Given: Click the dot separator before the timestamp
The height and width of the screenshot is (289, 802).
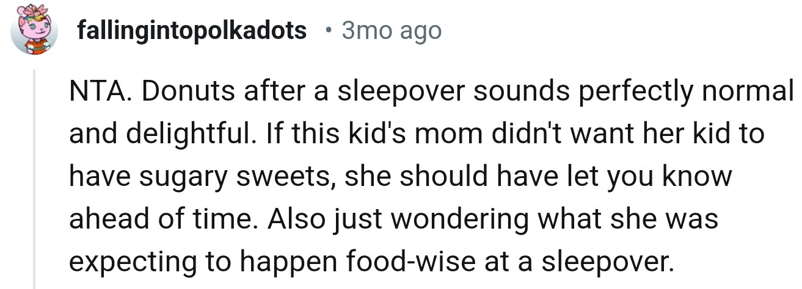Looking at the screenshot, I should pyautogui.click(x=330, y=30).
